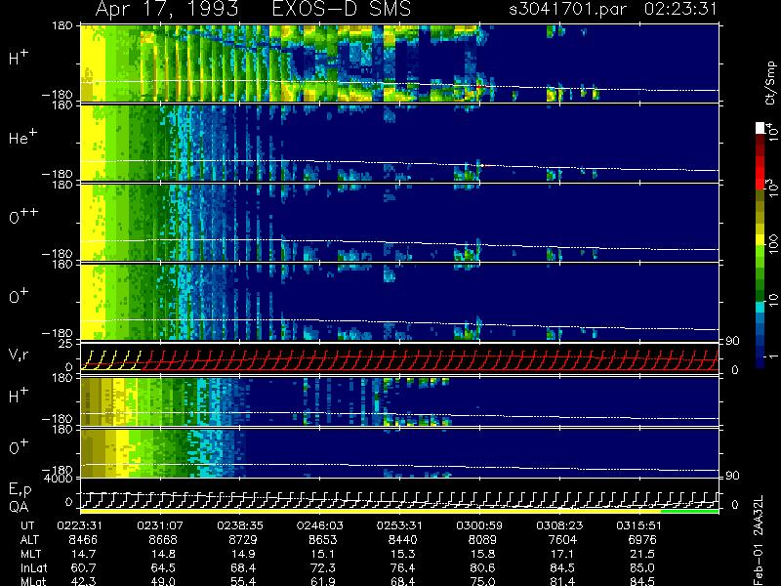Viewport: 781px width, 586px height.
Task: Click the 'O++' panel label
Action: tap(23, 215)
